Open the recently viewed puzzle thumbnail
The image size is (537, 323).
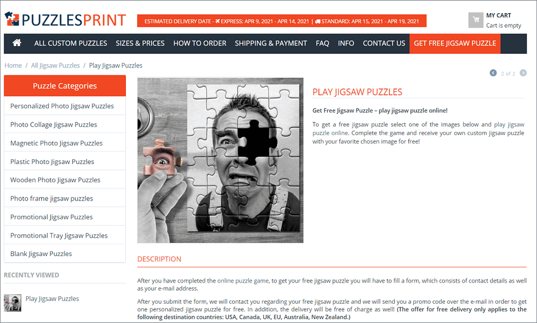[x=13, y=303]
